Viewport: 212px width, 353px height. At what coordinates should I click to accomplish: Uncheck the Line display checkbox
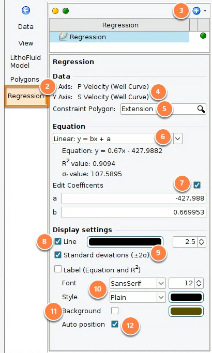tap(58, 241)
